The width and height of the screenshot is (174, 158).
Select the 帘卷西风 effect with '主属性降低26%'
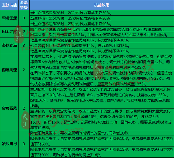tap(102, 119)
